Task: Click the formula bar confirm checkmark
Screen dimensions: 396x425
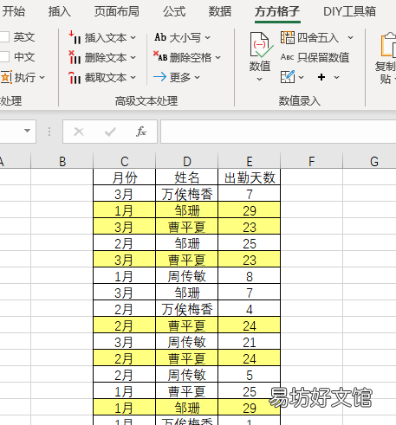Action: pyautogui.click(x=110, y=132)
